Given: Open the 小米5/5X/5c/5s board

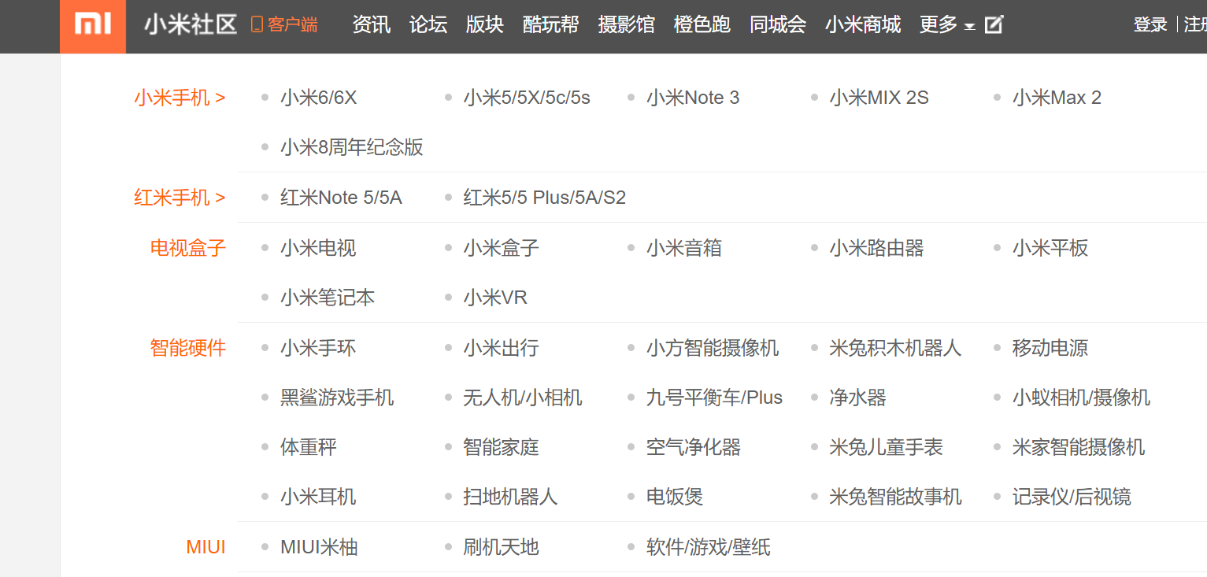Looking at the screenshot, I should tap(527, 98).
